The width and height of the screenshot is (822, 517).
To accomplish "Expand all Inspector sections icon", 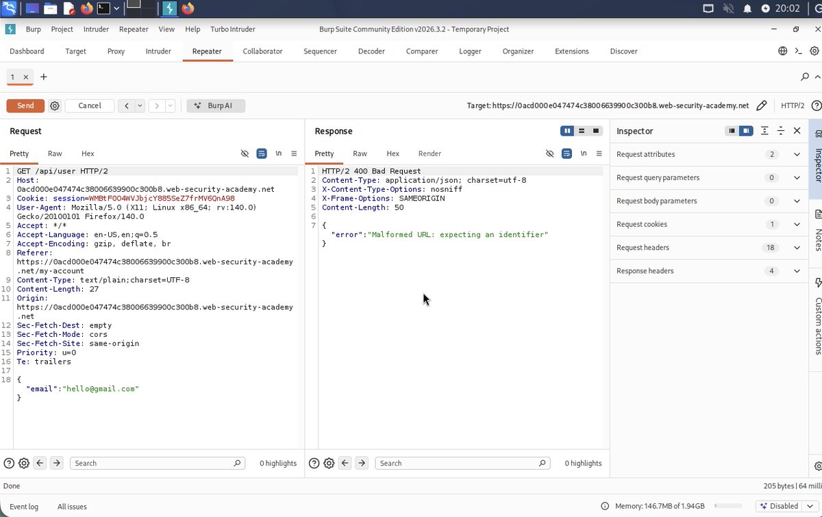I will [x=764, y=131].
